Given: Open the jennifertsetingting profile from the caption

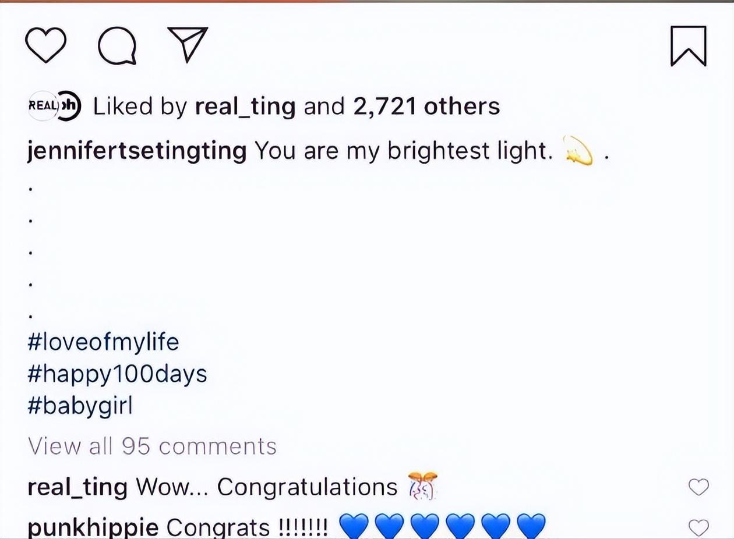Looking at the screenshot, I should click(137, 151).
